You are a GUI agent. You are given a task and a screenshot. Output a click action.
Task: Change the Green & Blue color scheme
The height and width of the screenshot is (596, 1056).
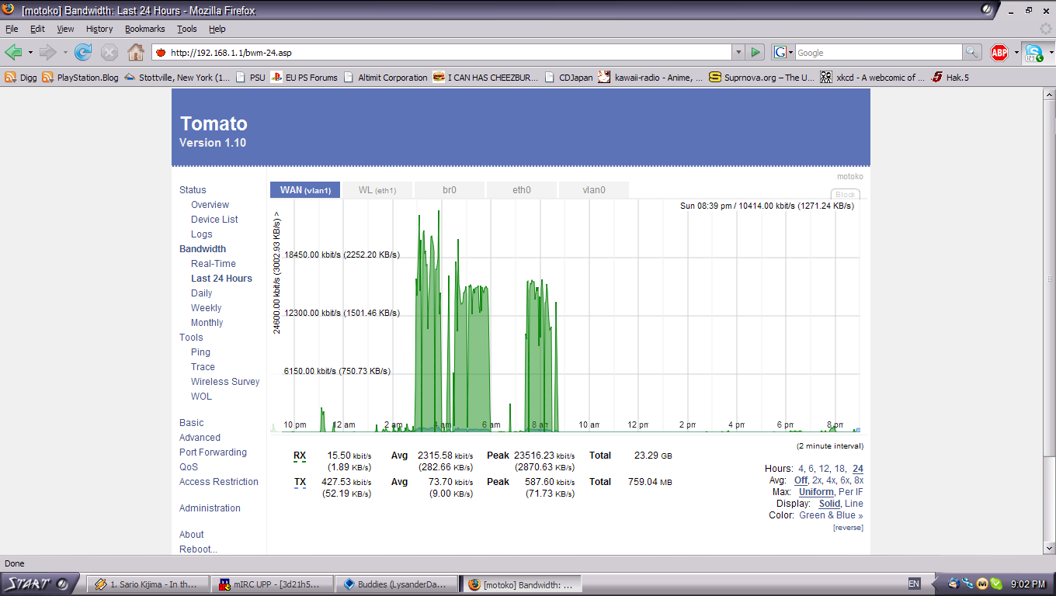831,515
